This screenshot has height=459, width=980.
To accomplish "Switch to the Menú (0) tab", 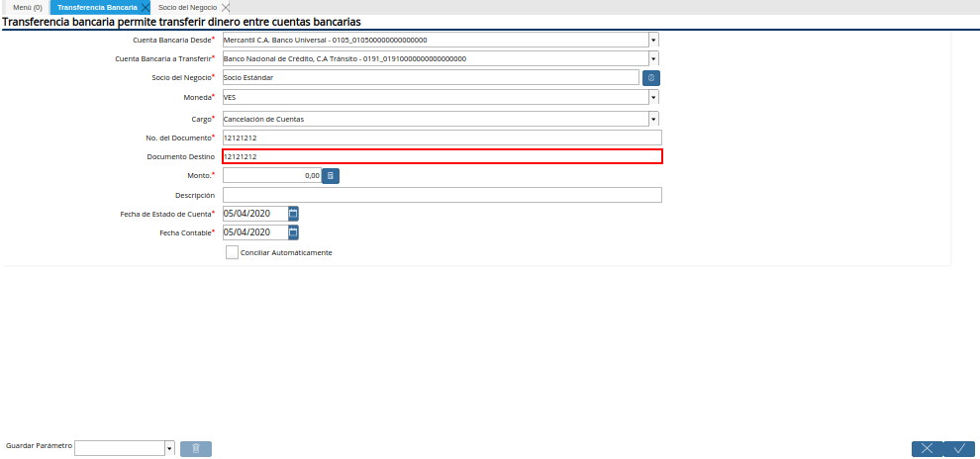I will pyautogui.click(x=28, y=8).
